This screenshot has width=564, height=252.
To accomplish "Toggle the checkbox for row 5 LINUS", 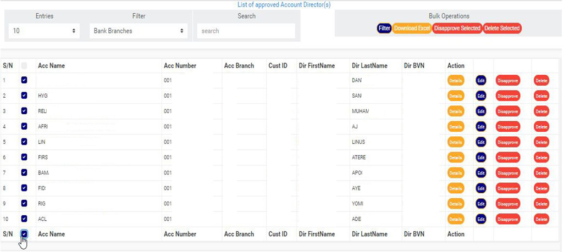I will click(x=24, y=142).
